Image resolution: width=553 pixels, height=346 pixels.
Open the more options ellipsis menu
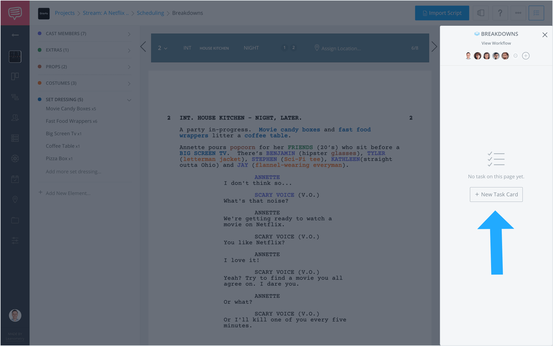point(518,13)
